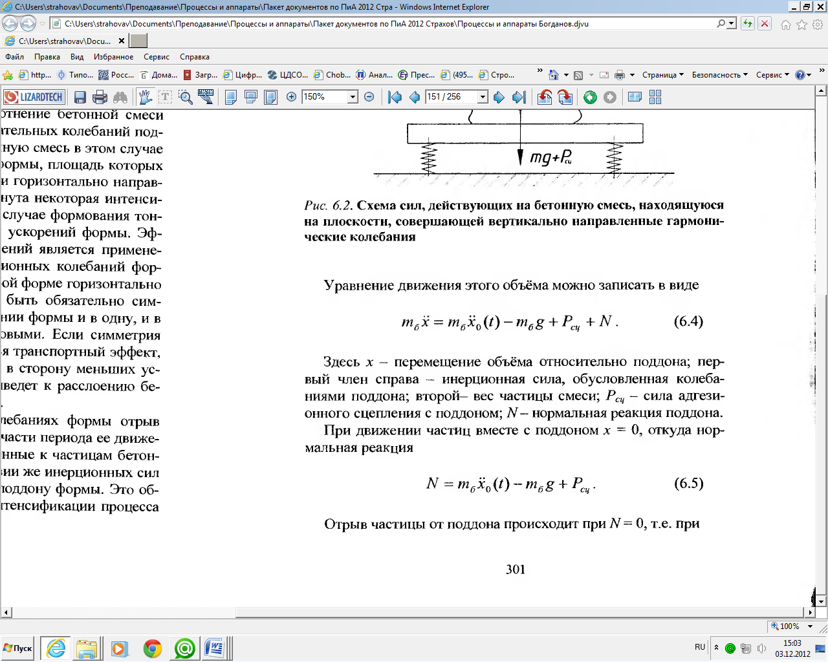This screenshot has height=662, width=828.
Task: Open the Сервис command bar dropdown
Action: (x=772, y=75)
